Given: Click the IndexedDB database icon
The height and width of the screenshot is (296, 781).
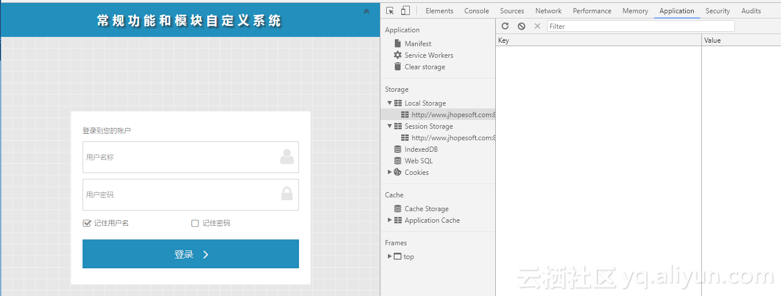Looking at the screenshot, I should click(397, 149).
